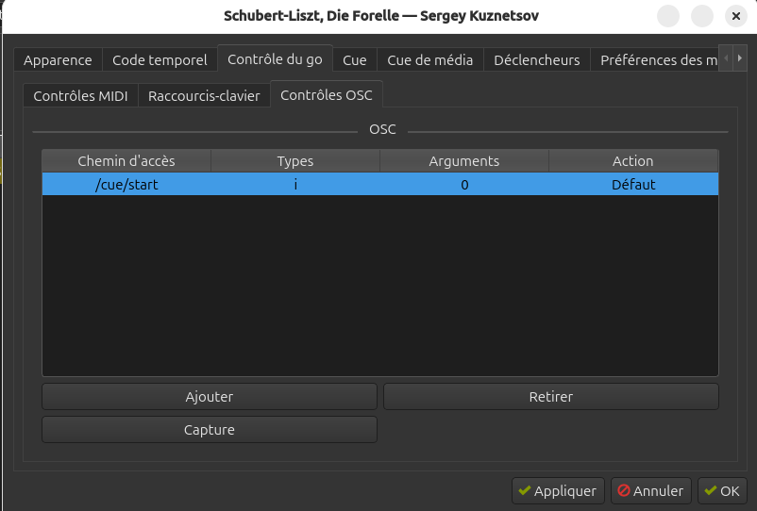
Task: Go to the Cue de média tab
Action: click(x=431, y=60)
